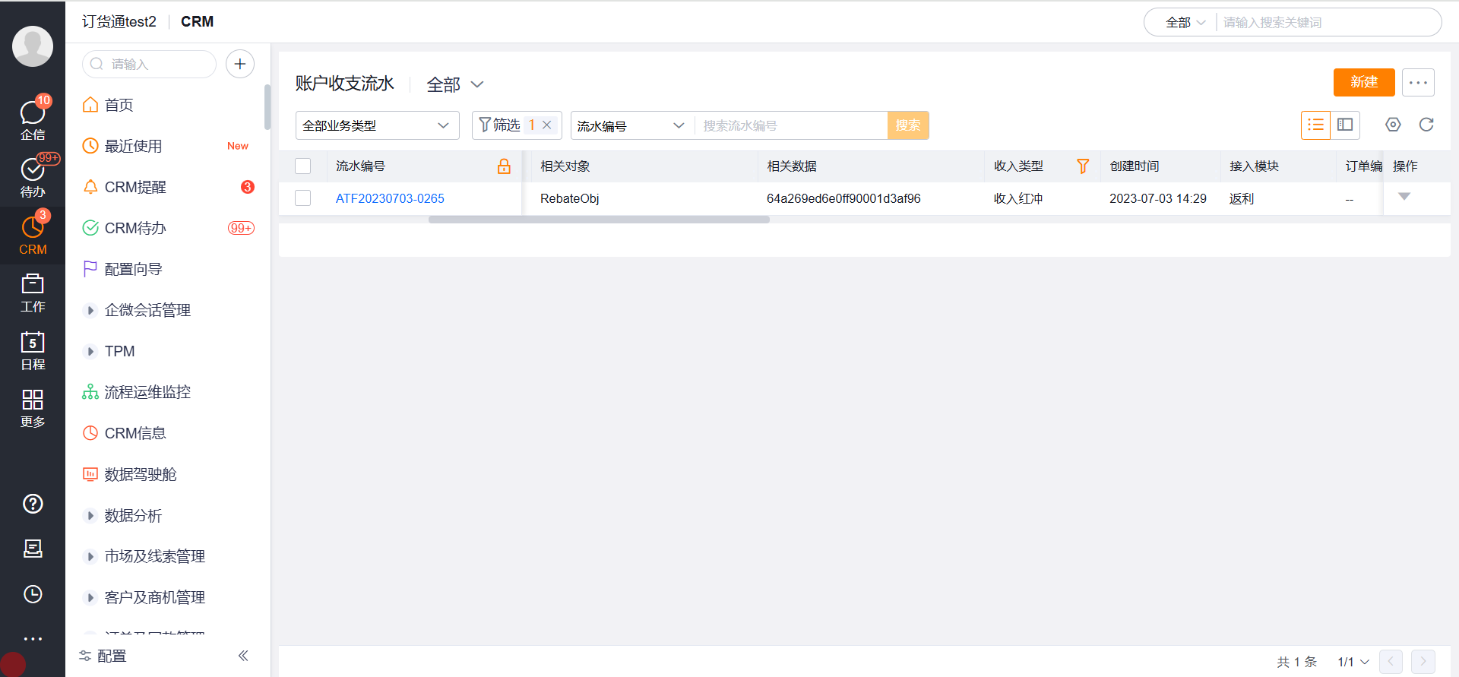Open the 1/1 page selector dropdown
Screen dimensions: 1459x677
(x=1353, y=662)
